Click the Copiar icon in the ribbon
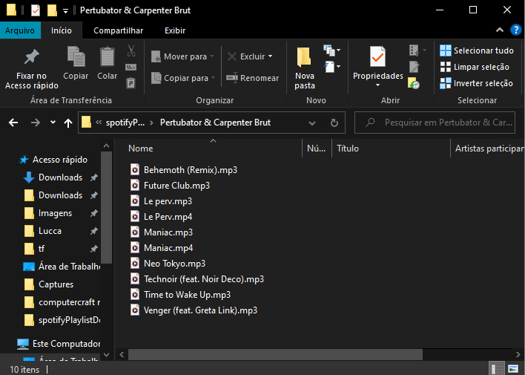Screen dimensions: 525x375 (x=76, y=56)
